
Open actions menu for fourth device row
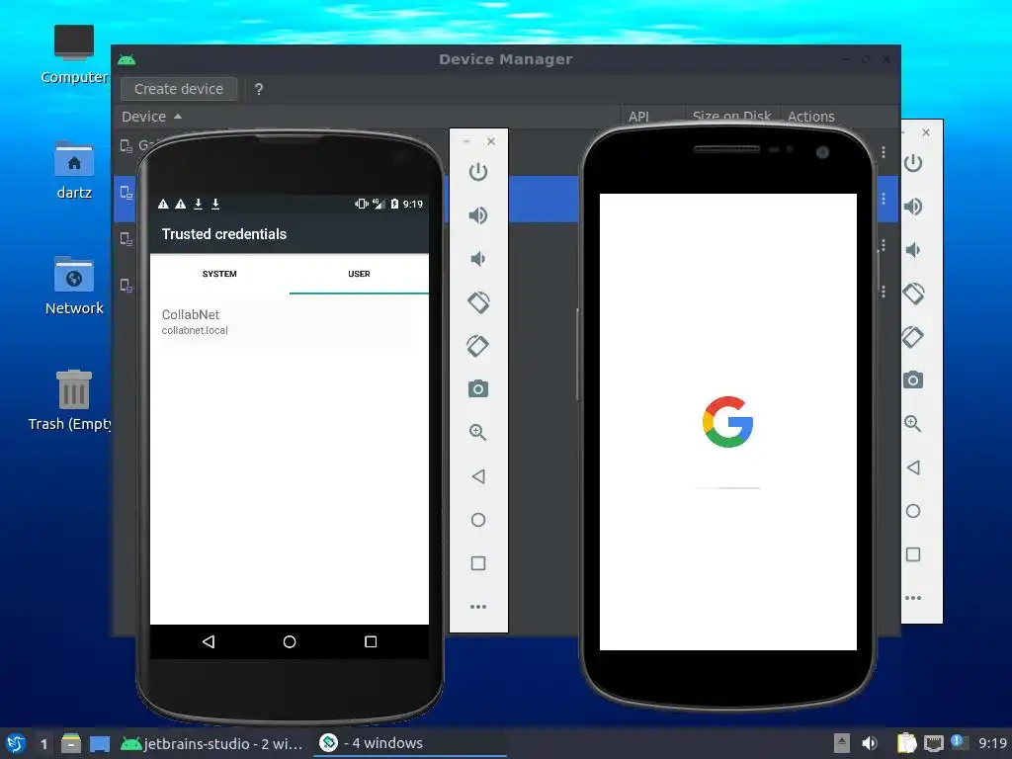tap(884, 292)
